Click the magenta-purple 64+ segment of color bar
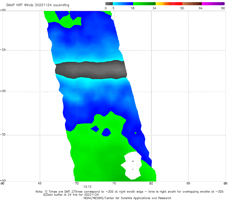The height and width of the screenshot is (200, 228). coord(213,4)
